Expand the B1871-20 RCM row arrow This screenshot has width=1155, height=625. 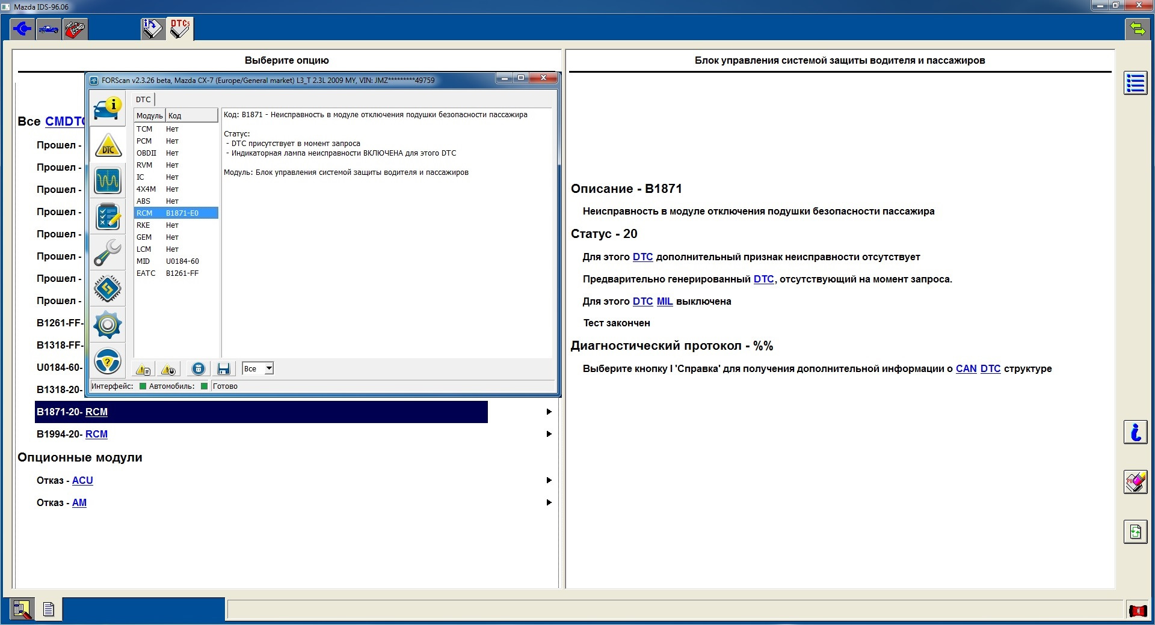[x=549, y=412]
